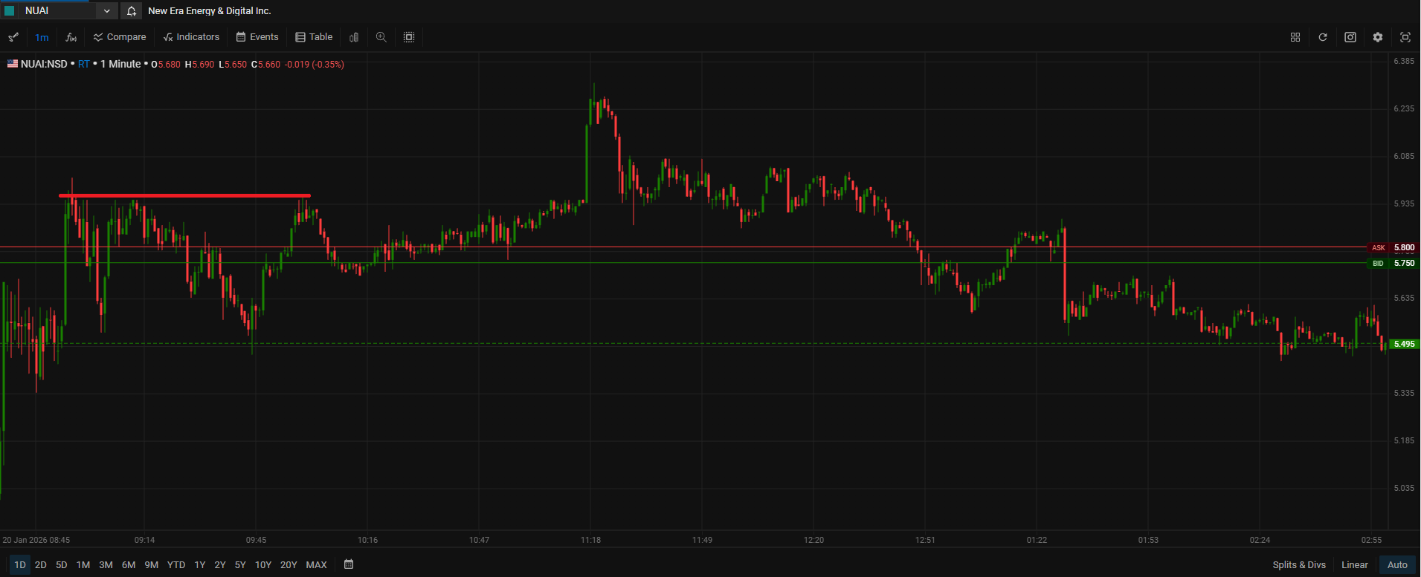The width and height of the screenshot is (1421, 577).
Task: Open the f(x) formula icon
Action: 71,37
